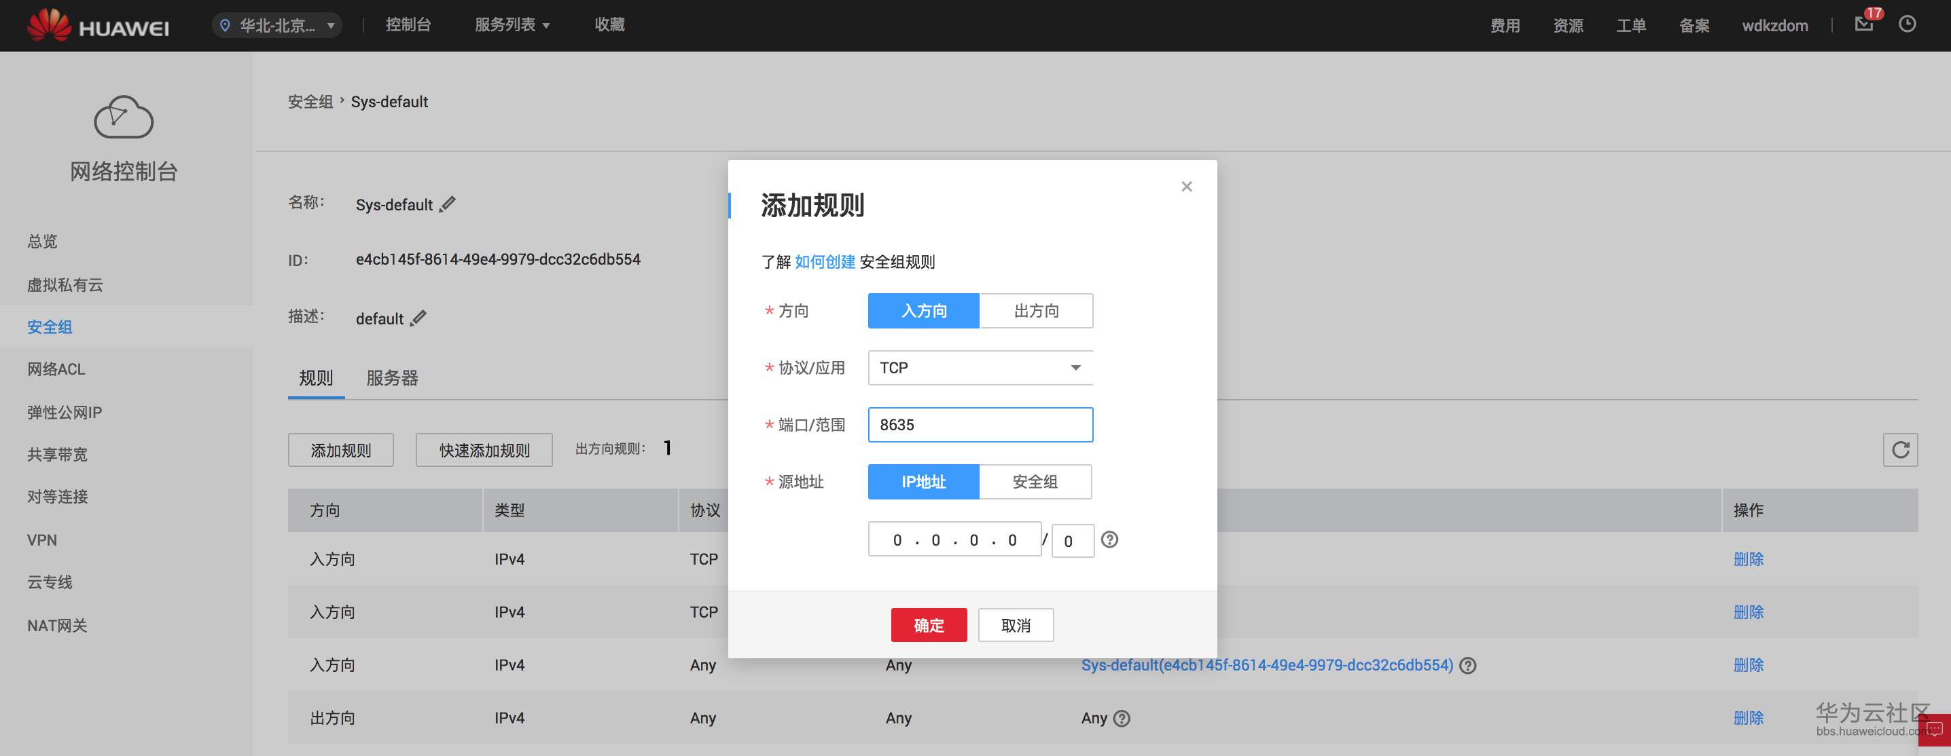The image size is (1951, 756).
Task: Switch the source address to 安全组
Action: tap(1035, 482)
